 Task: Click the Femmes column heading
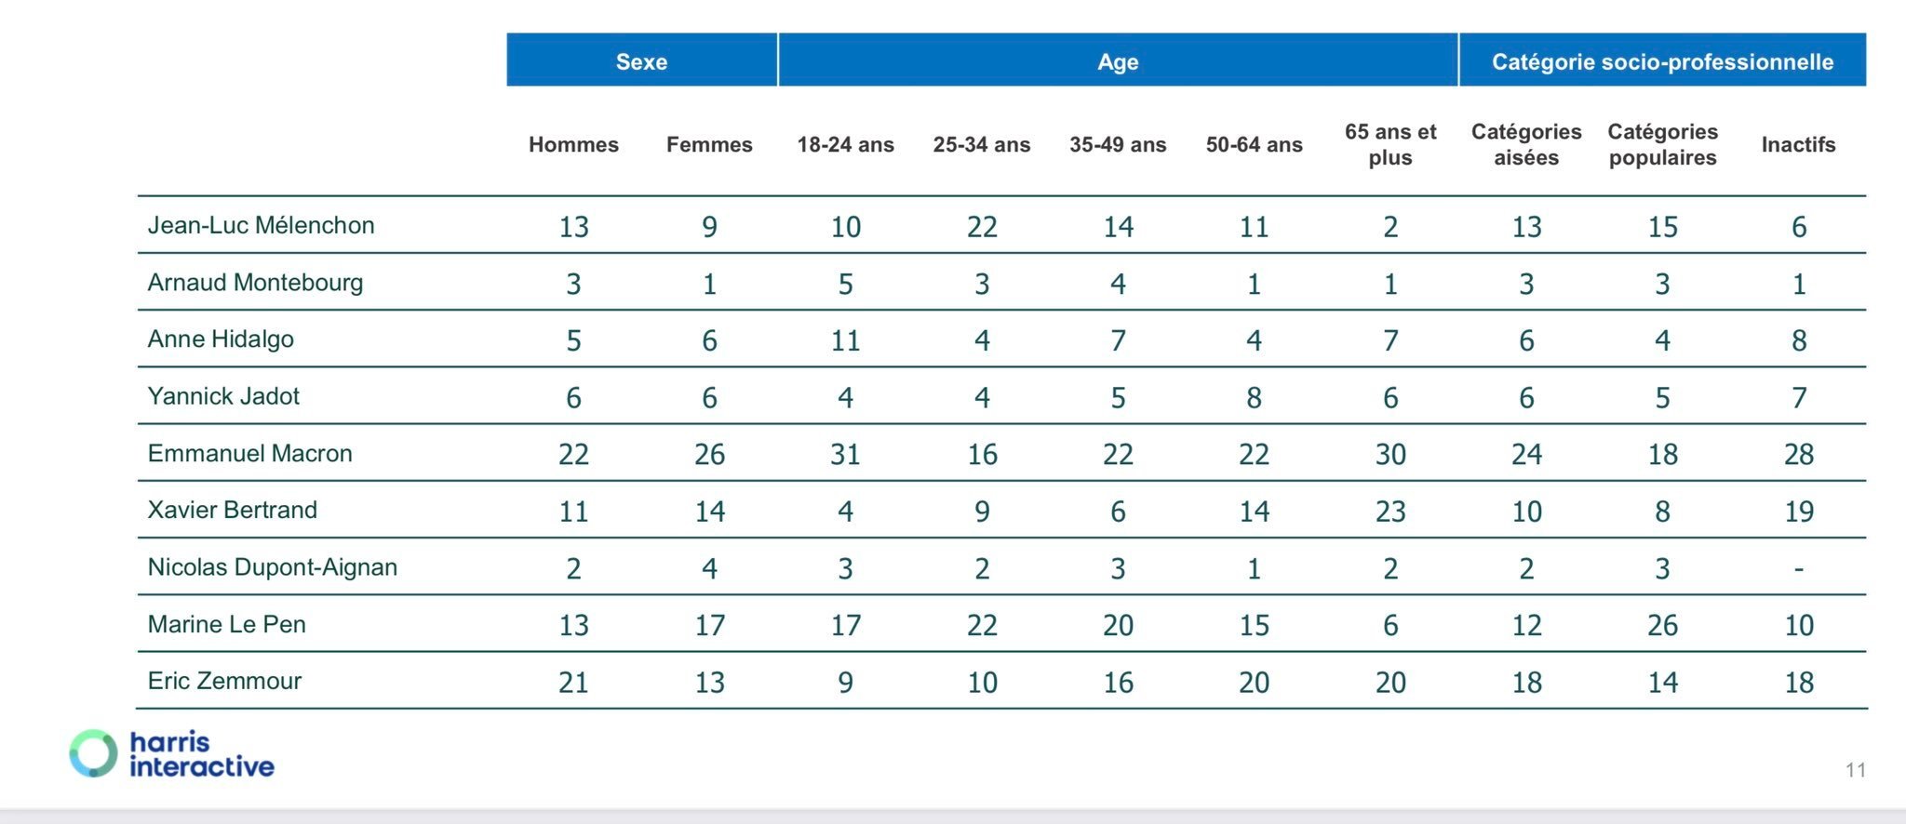click(709, 144)
